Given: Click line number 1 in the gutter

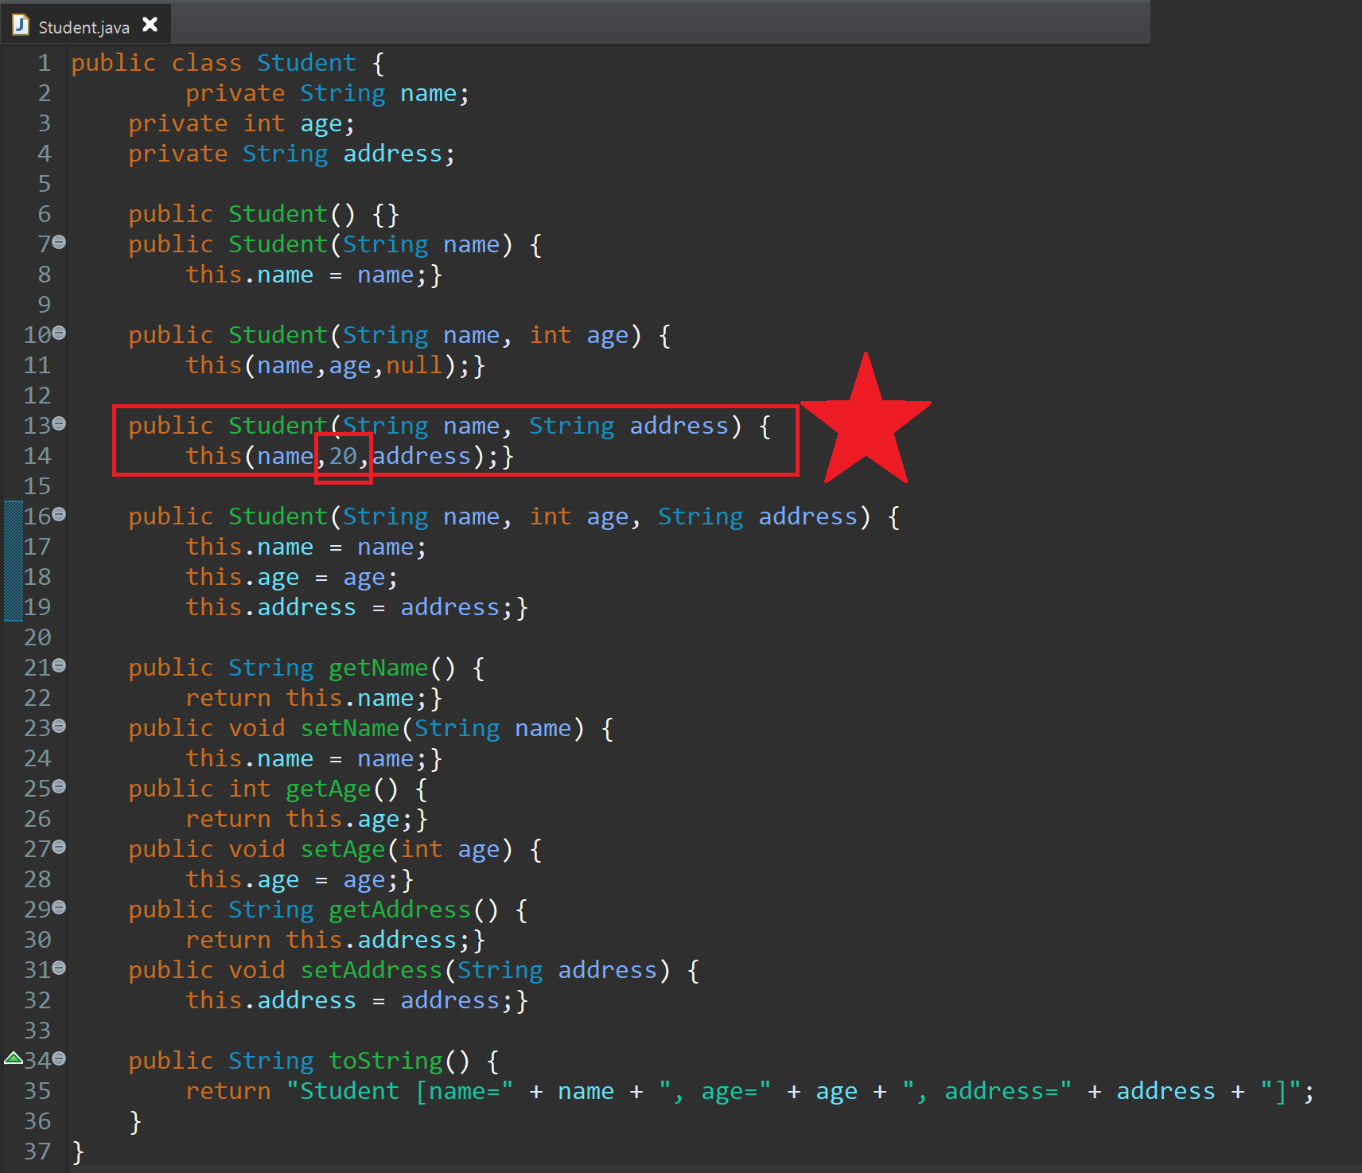Looking at the screenshot, I should coord(45,63).
